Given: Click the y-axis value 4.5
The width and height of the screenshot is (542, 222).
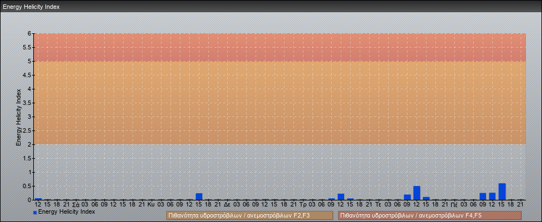Looking at the screenshot, I should (27, 75).
